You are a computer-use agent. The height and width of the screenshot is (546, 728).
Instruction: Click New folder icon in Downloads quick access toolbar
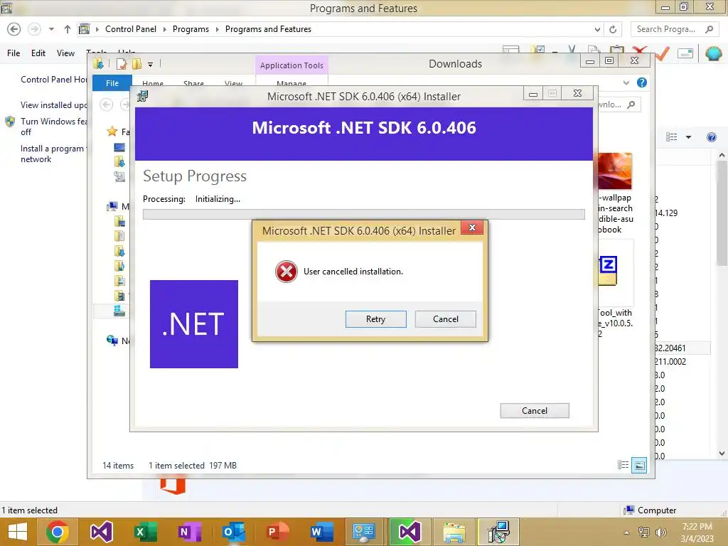[x=136, y=63]
